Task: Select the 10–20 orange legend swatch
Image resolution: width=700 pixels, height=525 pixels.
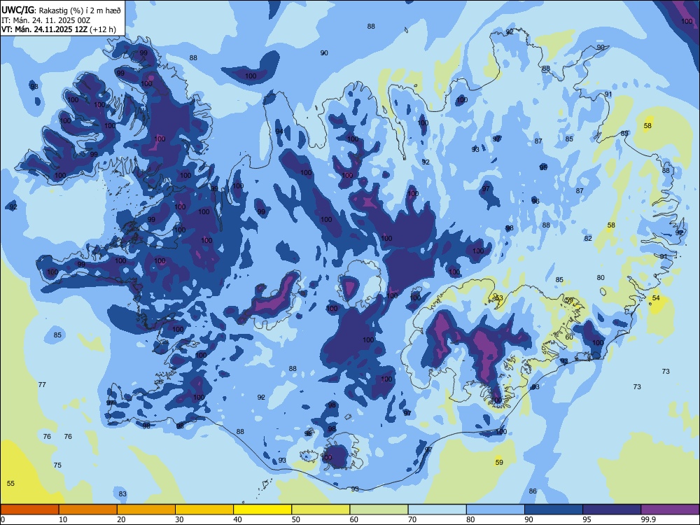Action: 88,510
